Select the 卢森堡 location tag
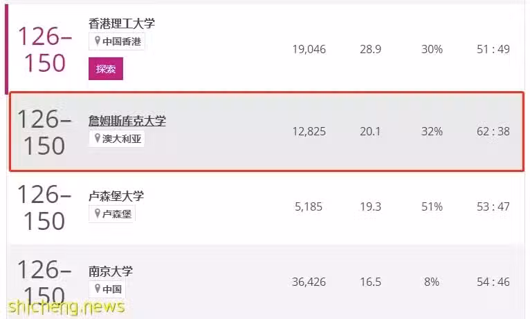 pos(112,214)
